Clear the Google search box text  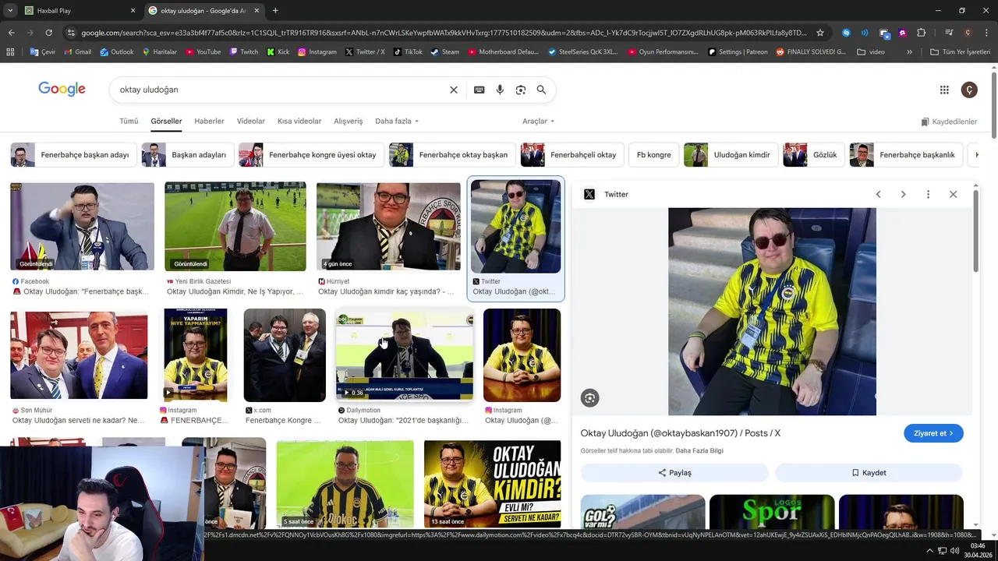point(454,90)
